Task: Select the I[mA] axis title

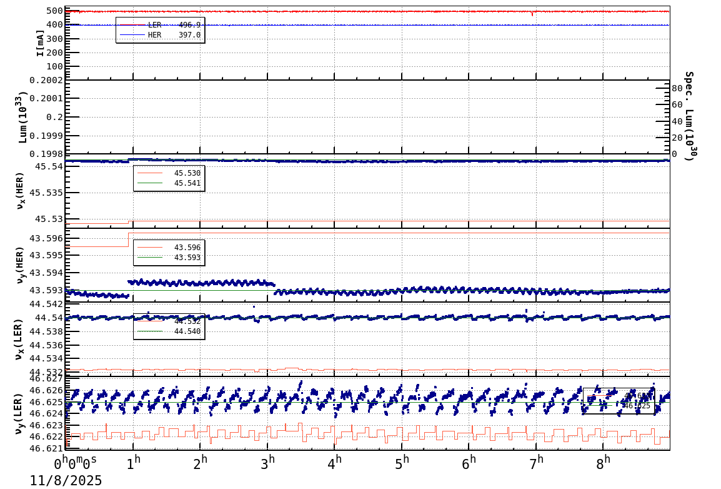Action: (x=41, y=43)
